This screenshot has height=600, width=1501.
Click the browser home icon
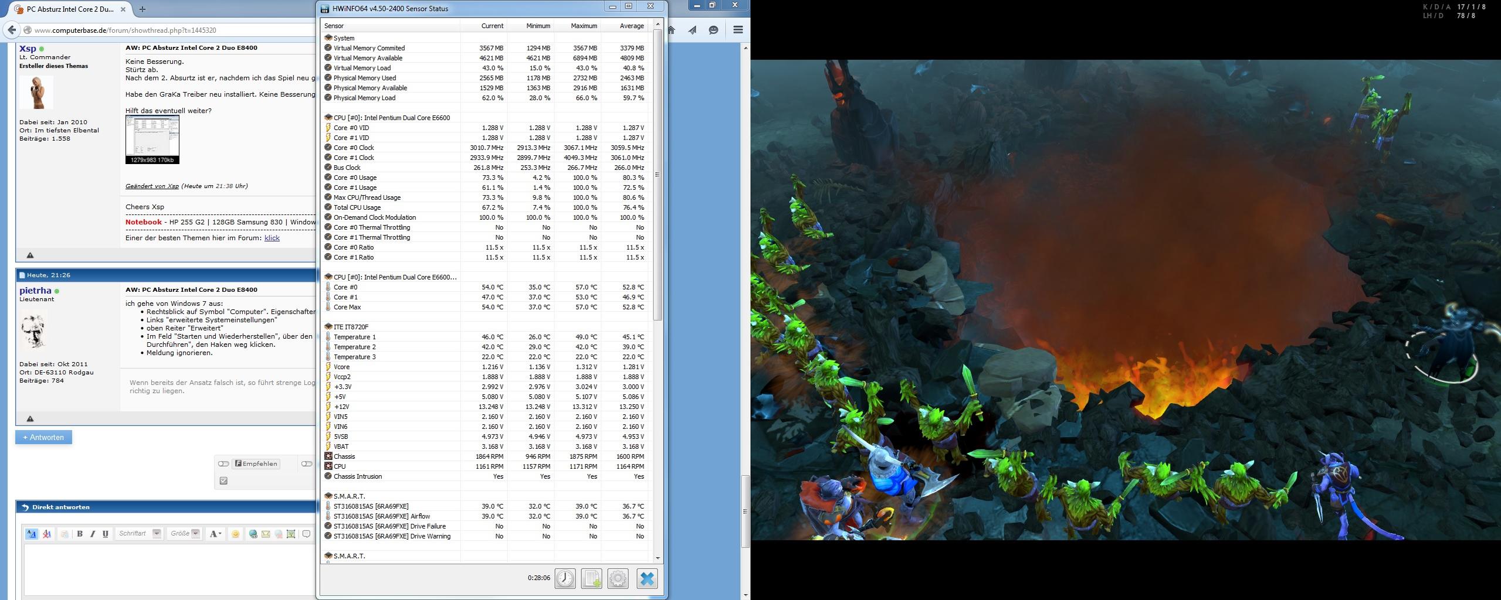tap(672, 30)
